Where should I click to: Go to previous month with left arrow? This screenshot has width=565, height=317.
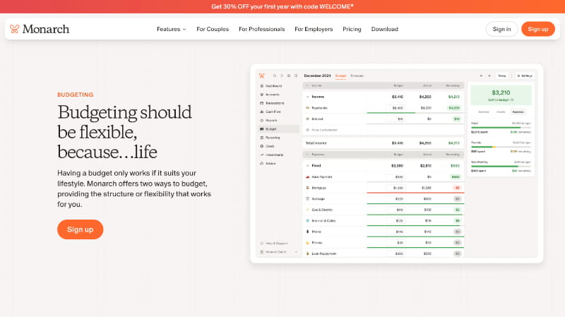(481, 76)
